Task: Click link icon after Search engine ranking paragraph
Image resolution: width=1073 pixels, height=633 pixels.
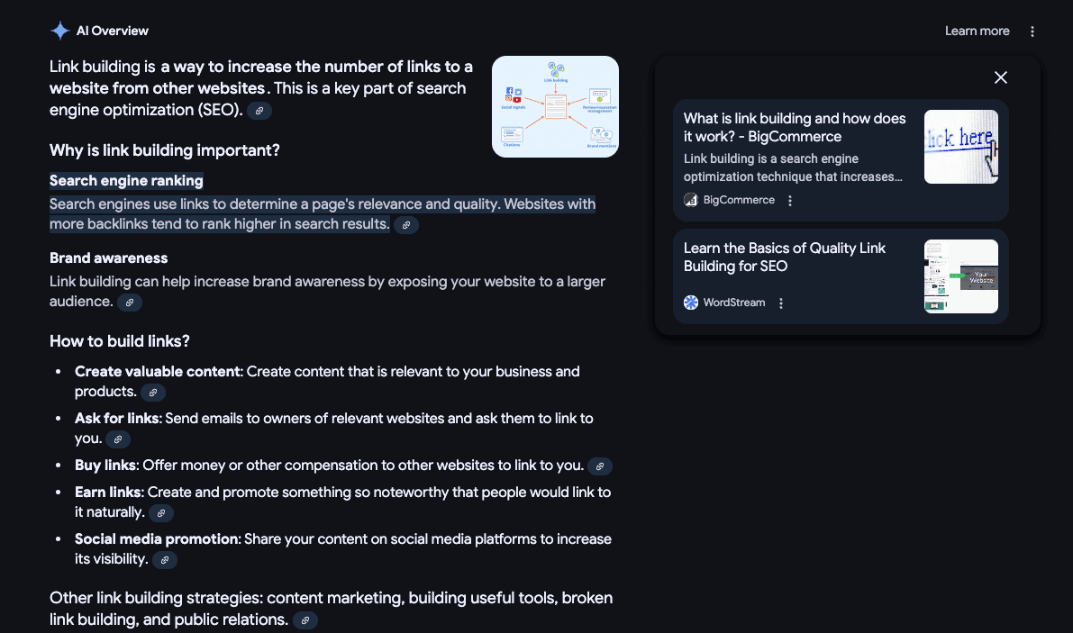Action: 406,225
